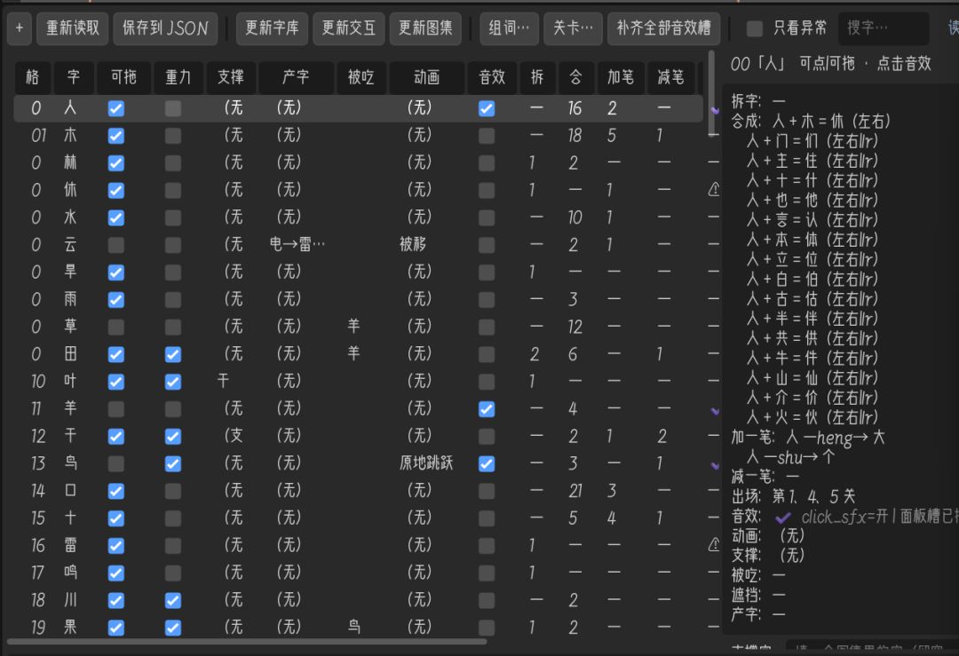
Task: Click the 音效 column header
Action: (x=493, y=77)
